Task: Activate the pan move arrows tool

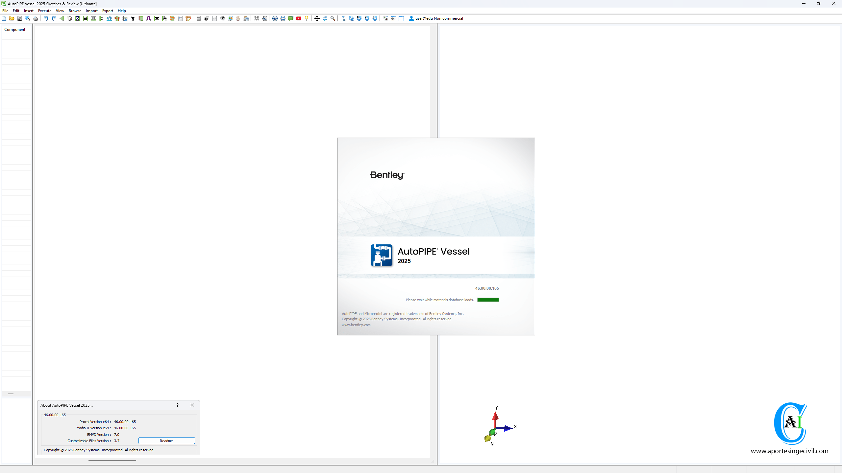Action: pos(317,18)
